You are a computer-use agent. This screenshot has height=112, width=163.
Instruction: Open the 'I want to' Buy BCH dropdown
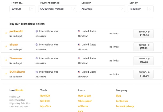22,9
